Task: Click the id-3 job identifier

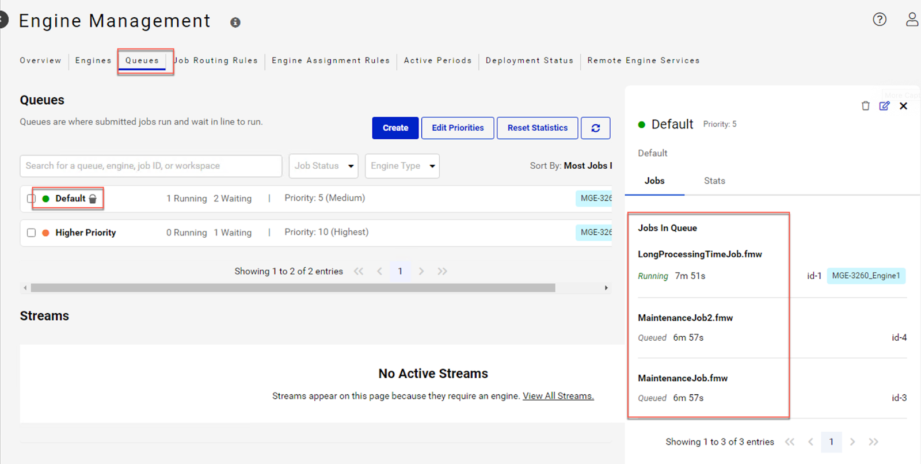Action: [x=899, y=398]
